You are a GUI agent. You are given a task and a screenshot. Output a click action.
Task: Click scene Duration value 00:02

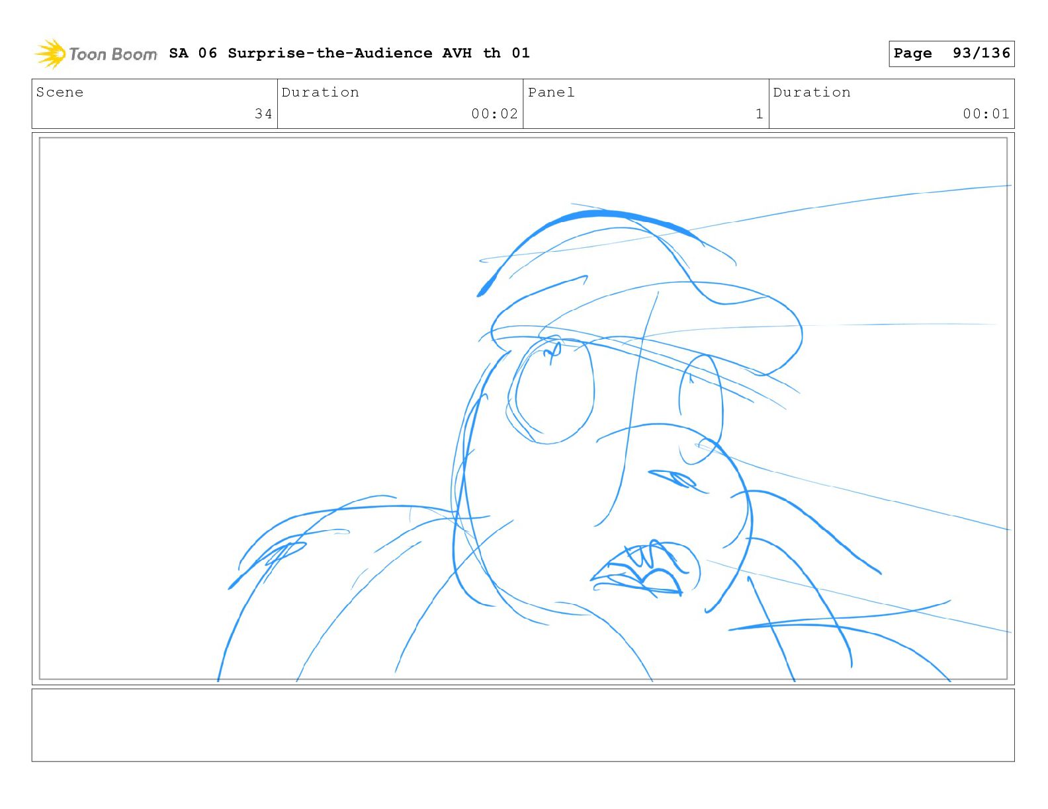[x=494, y=114]
